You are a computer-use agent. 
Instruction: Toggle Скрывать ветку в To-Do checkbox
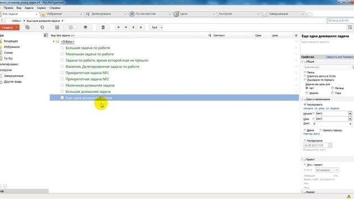click(x=305, y=76)
